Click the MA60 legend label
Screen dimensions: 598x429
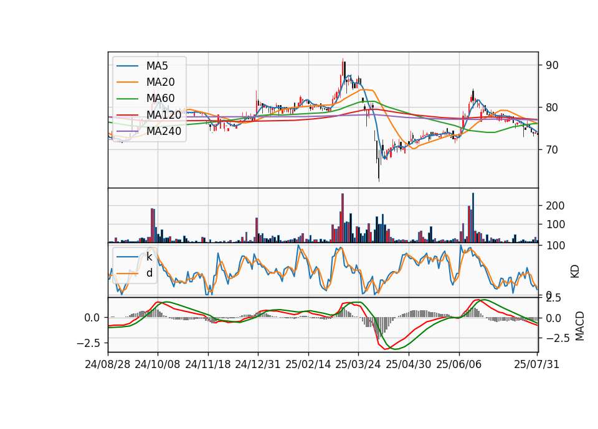[x=160, y=99]
